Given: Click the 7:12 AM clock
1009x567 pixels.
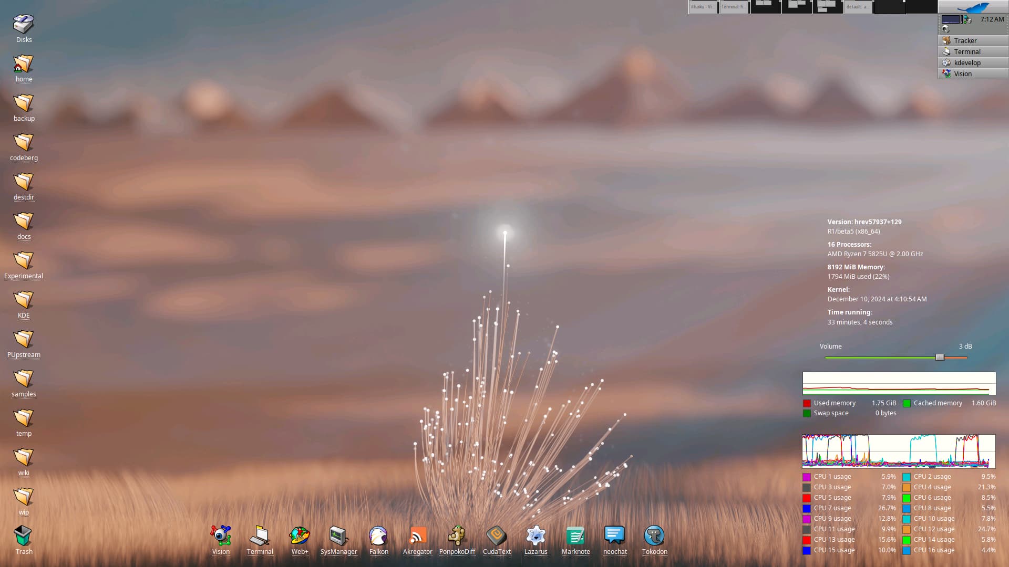Looking at the screenshot, I should tap(992, 19).
